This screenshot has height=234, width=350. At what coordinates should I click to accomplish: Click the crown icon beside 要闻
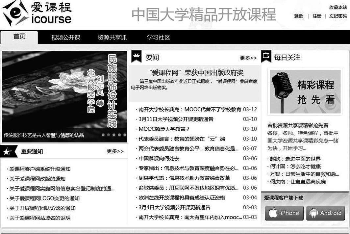(137, 57)
